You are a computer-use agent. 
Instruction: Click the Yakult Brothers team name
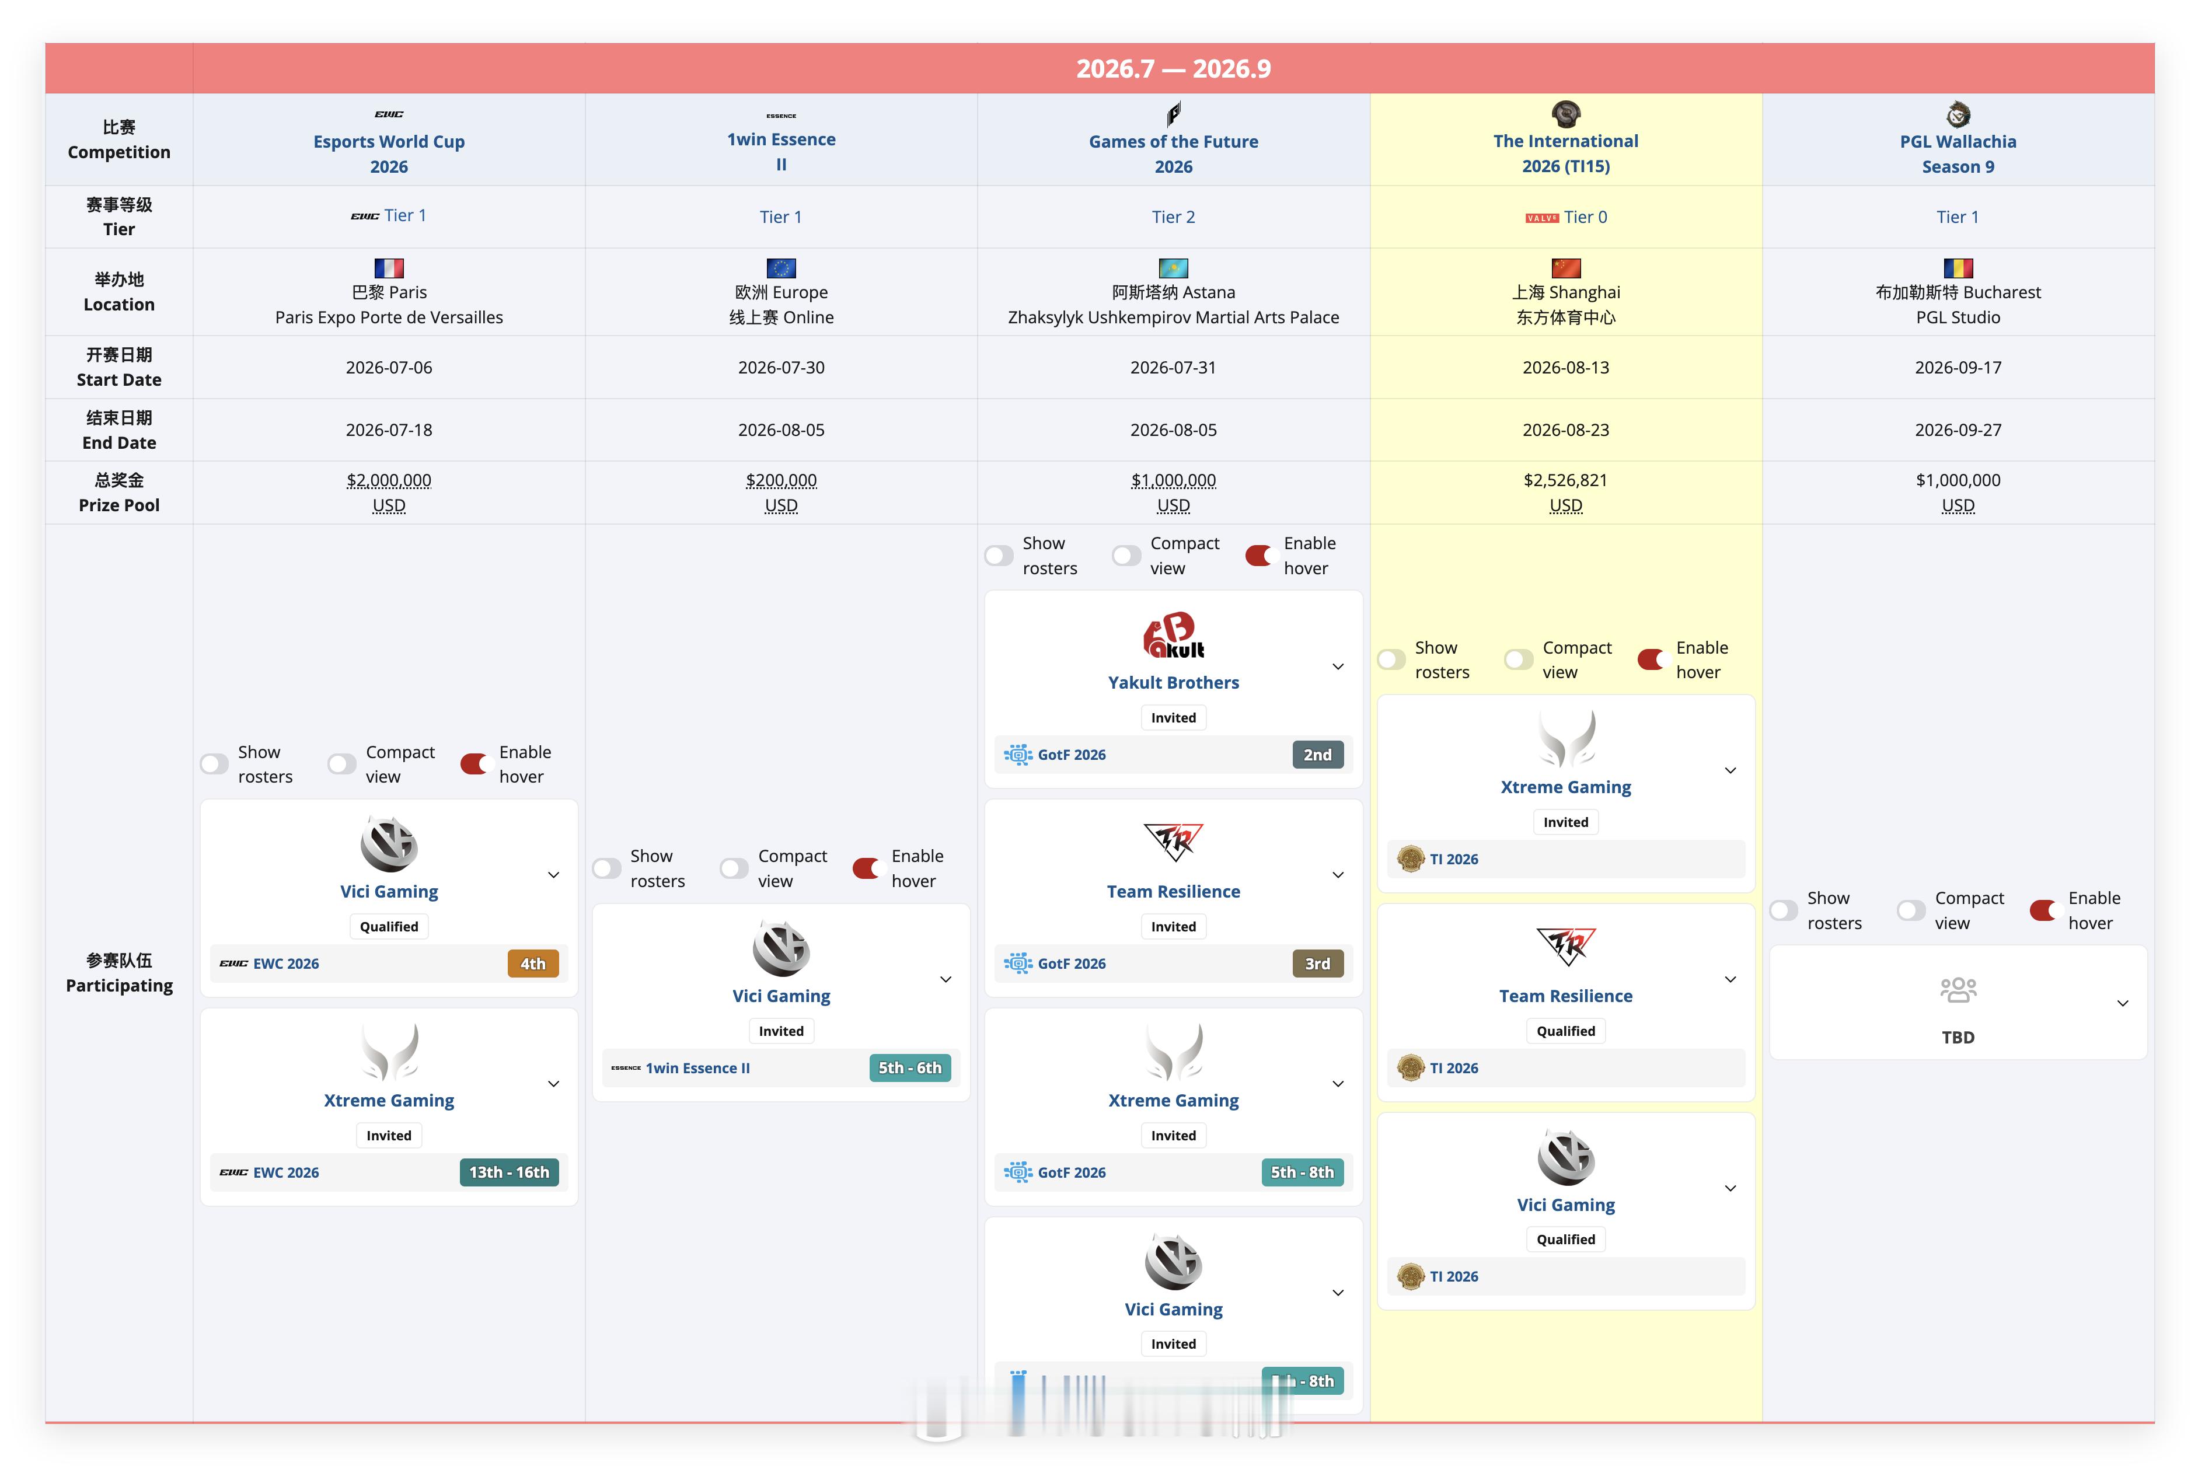pyautogui.click(x=1173, y=682)
